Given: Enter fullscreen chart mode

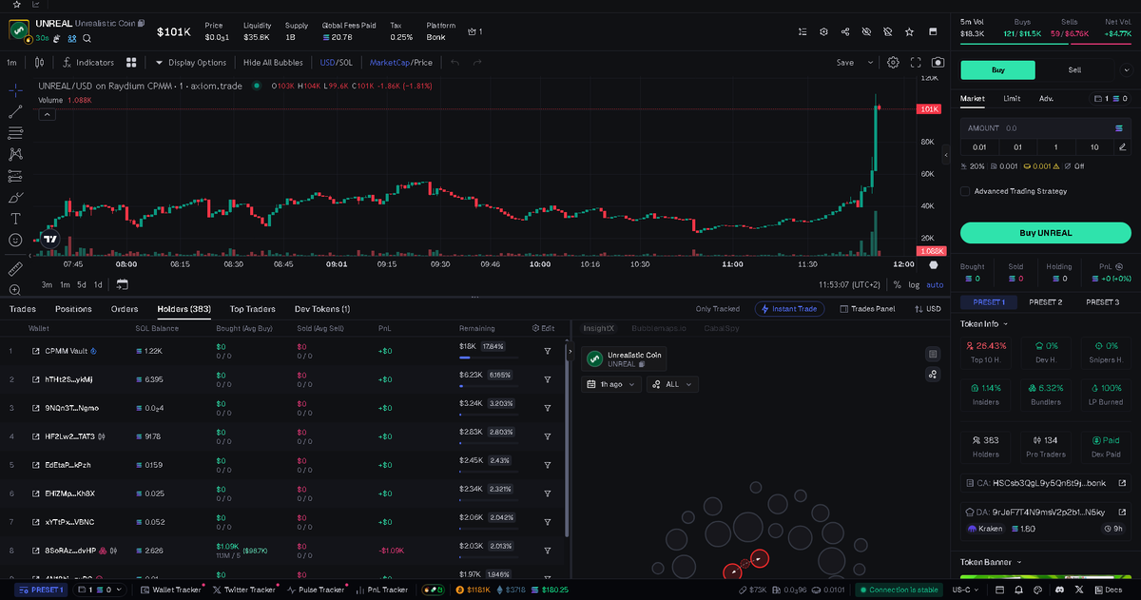Looking at the screenshot, I should (916, 62).
